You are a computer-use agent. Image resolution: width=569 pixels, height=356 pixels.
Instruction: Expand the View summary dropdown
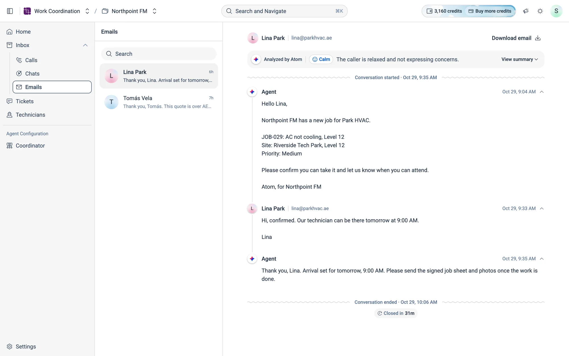519,59
